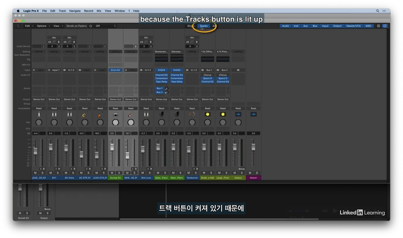This screenshot has width=403, height=238.
Task: Toggle the Inst channel filter button
Action: [296, 26]
